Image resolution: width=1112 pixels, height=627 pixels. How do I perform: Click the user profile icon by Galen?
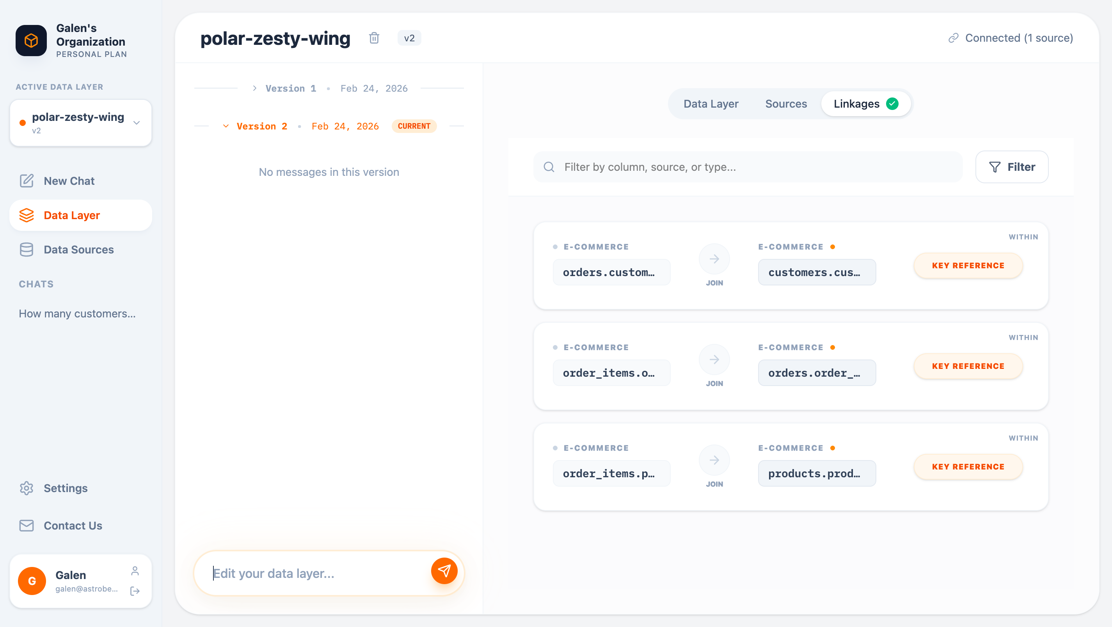pyautogui.click(x=135, y=571)
